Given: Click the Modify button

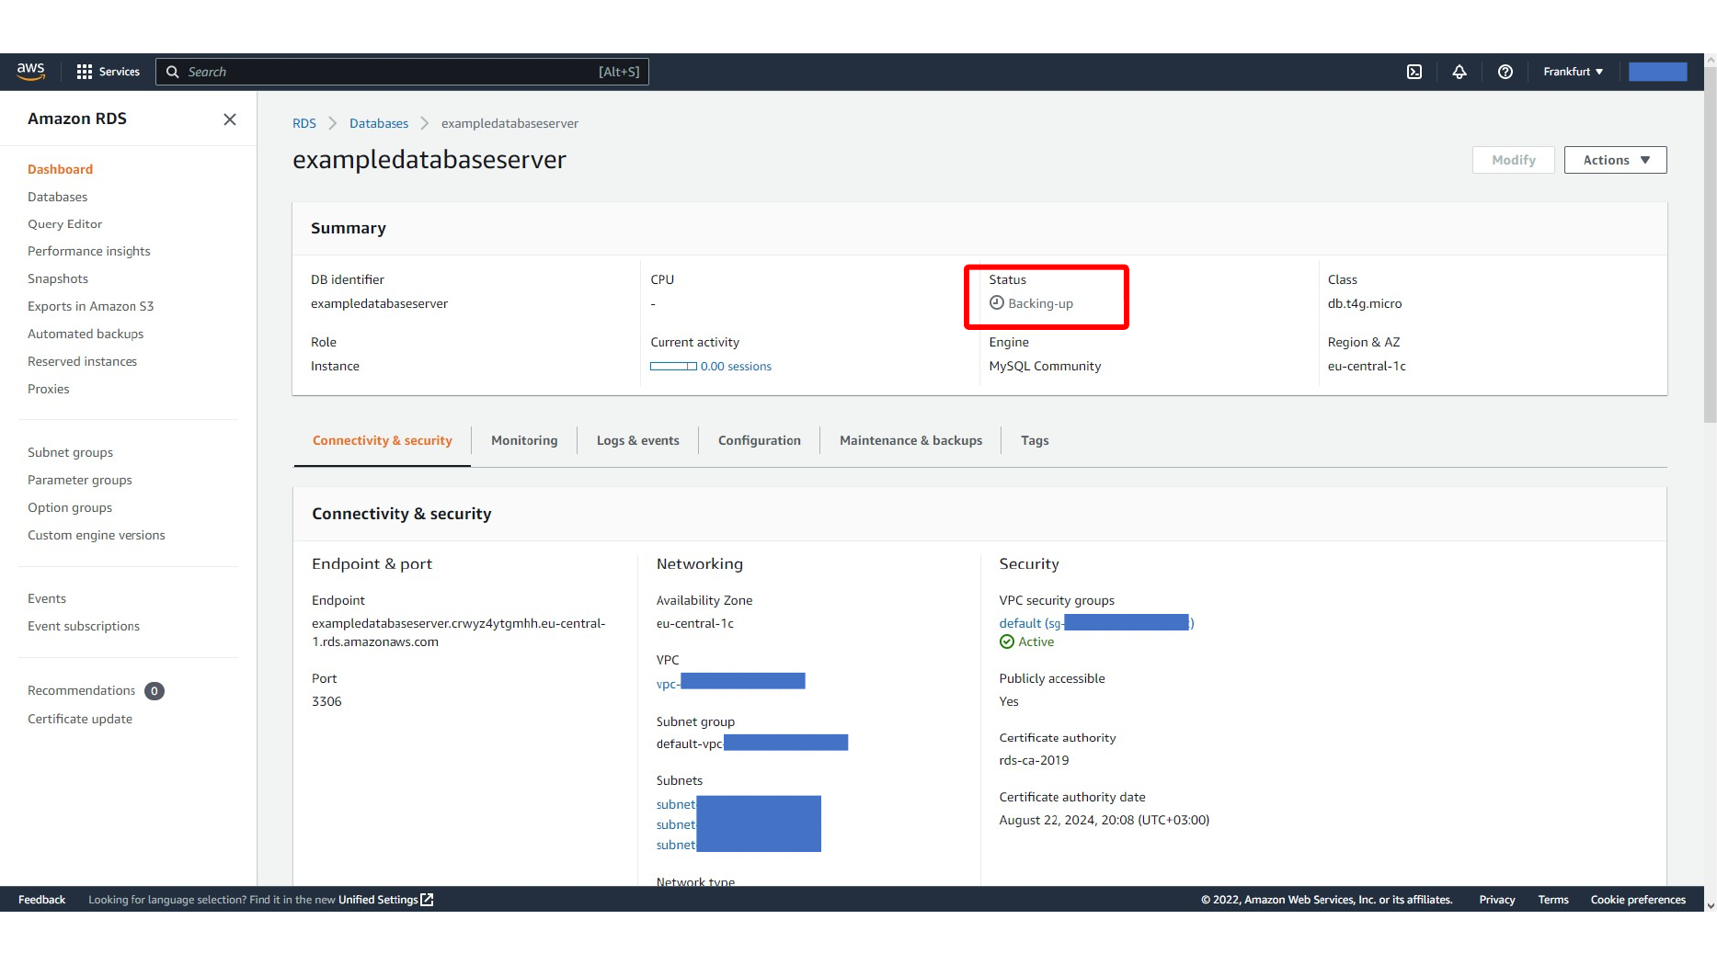Looking at the screenshot, I should click(1514, 160).
